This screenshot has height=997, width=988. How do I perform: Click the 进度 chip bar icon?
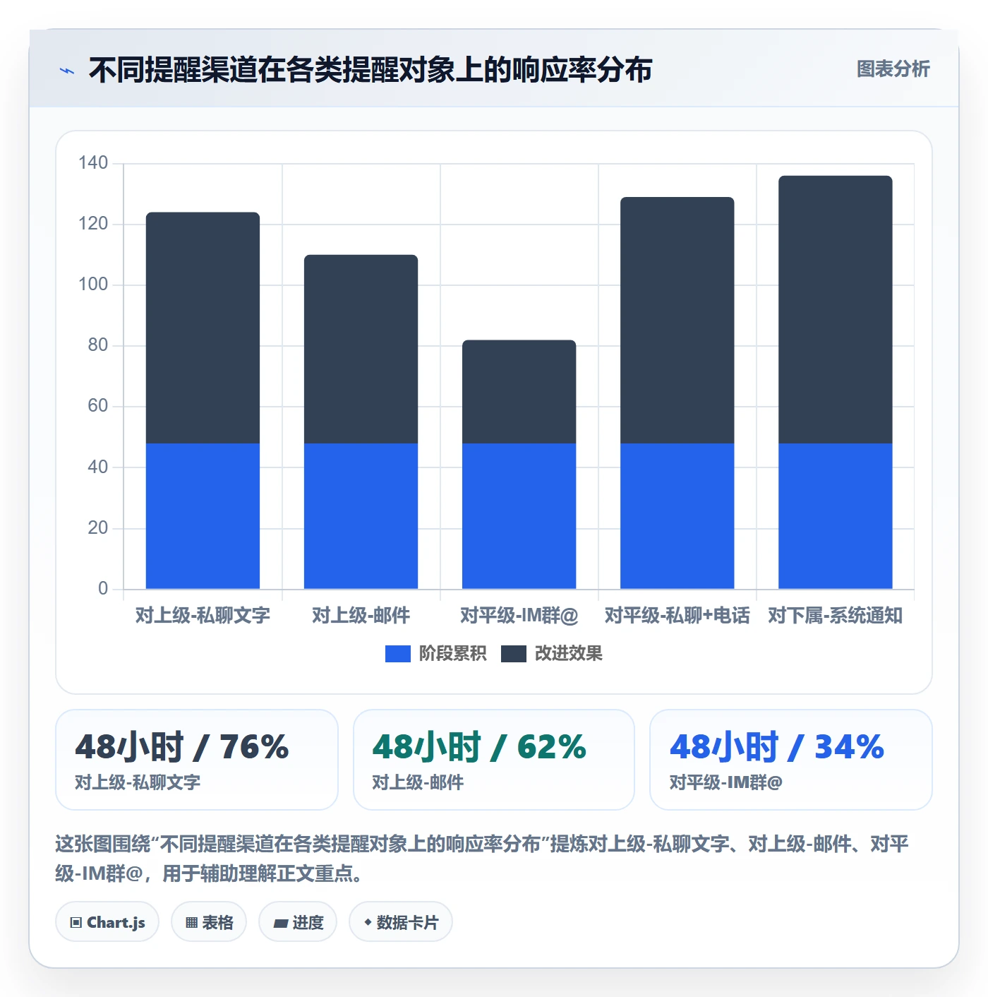pos(281,923)
